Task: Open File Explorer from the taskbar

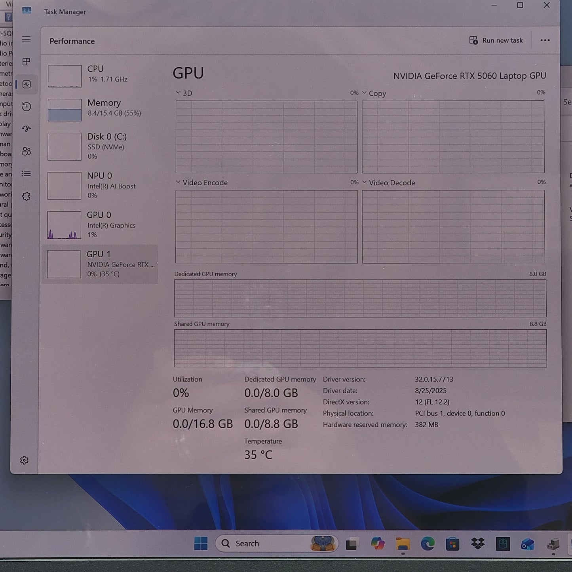Action: tap(403, 544)
